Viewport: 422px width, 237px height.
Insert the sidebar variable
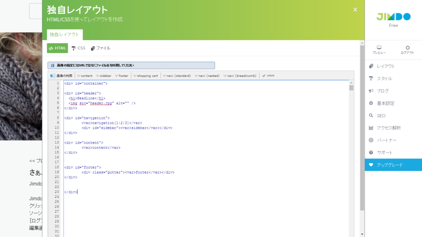click(x=103, y=76)
